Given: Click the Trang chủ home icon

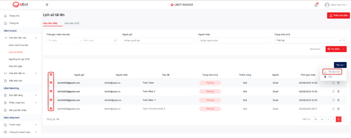Looking at the screenshot, I should pyautogui.click(x=5, y=16).
